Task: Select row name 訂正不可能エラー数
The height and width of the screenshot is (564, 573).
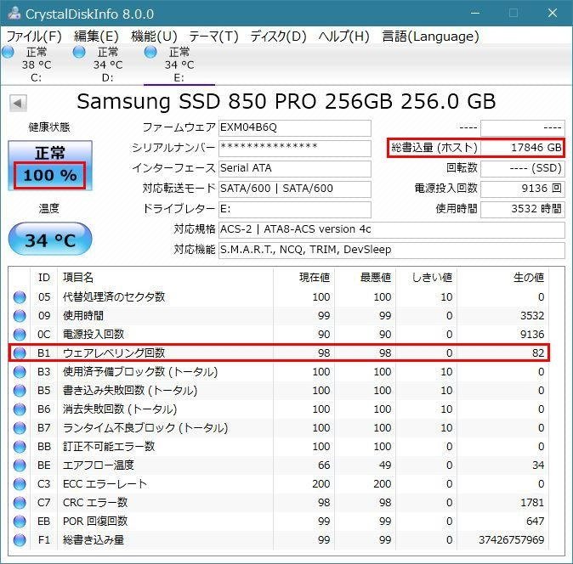Action: [109, 447]
